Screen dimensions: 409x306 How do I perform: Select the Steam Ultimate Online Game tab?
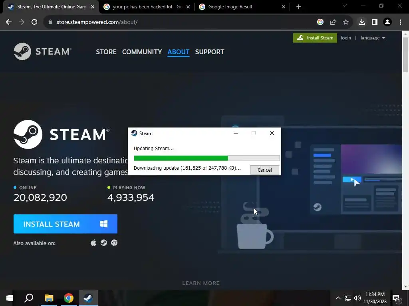pos(51,7)
